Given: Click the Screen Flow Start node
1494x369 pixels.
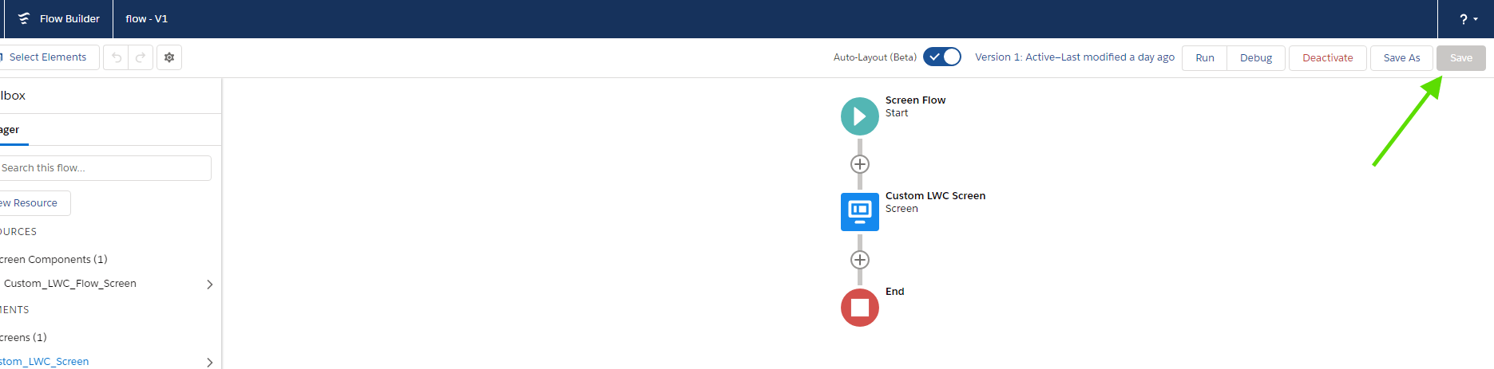Looking at the screenshot, I should [x=859, y=116].
